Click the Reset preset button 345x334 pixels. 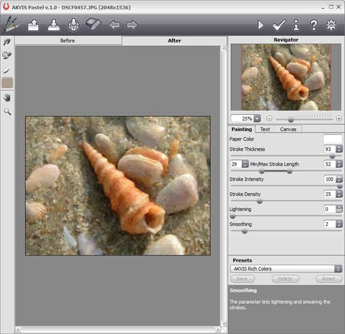[329, 279]
